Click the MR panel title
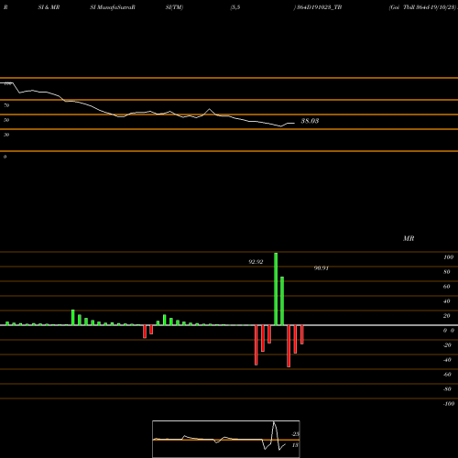This screenshot has width=458, height=458. click(409, 238)
